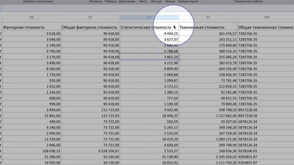This screenshot has width=294, height=165.
Task: Select the cell containing 168 036,22
Action: coord(32,151)
